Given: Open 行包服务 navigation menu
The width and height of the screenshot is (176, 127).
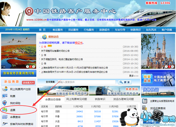Looking at the screenshot, I should click(89, 30).
